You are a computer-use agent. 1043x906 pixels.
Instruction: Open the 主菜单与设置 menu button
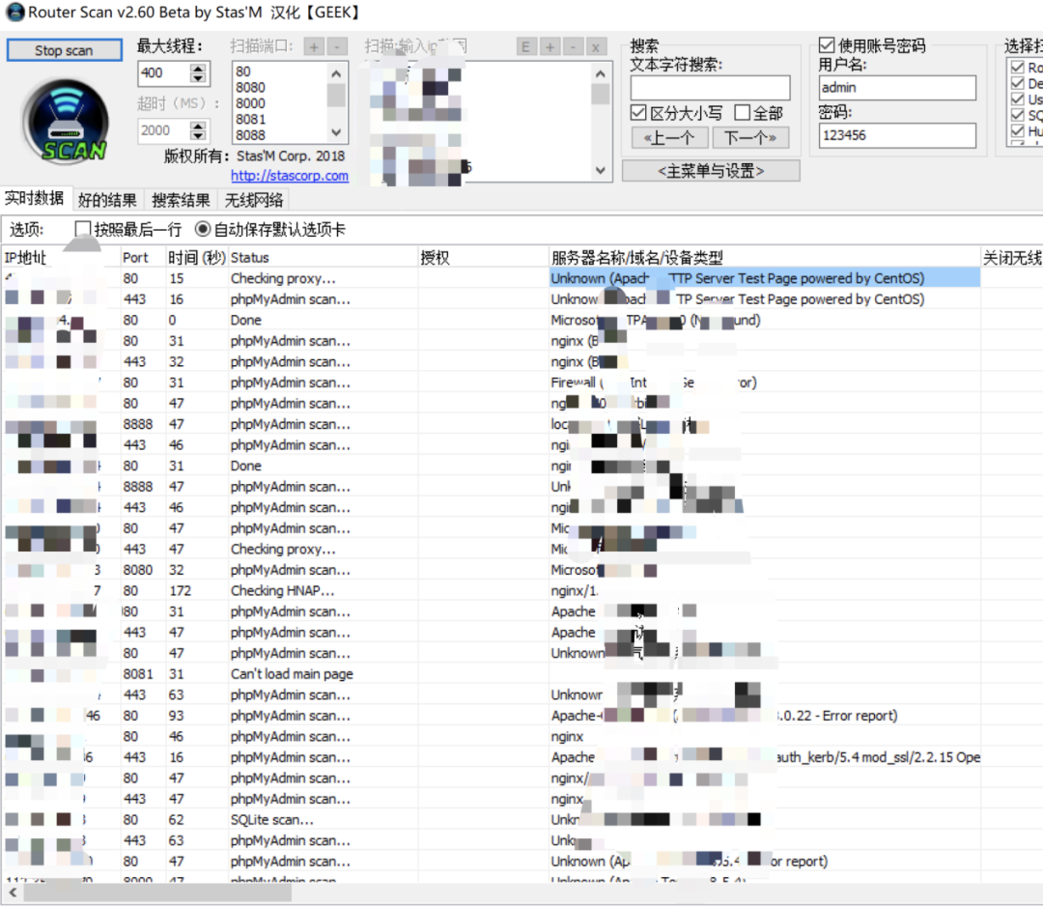point(711,171)
